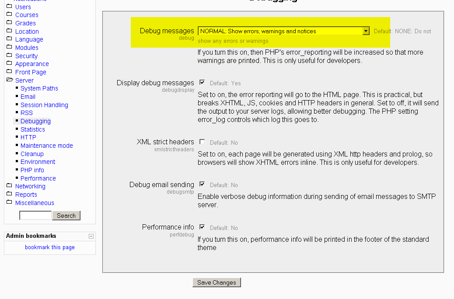This screenshot has height=299, width=454.
Task: Collapse the Server category link
Action: coord(24,80)
